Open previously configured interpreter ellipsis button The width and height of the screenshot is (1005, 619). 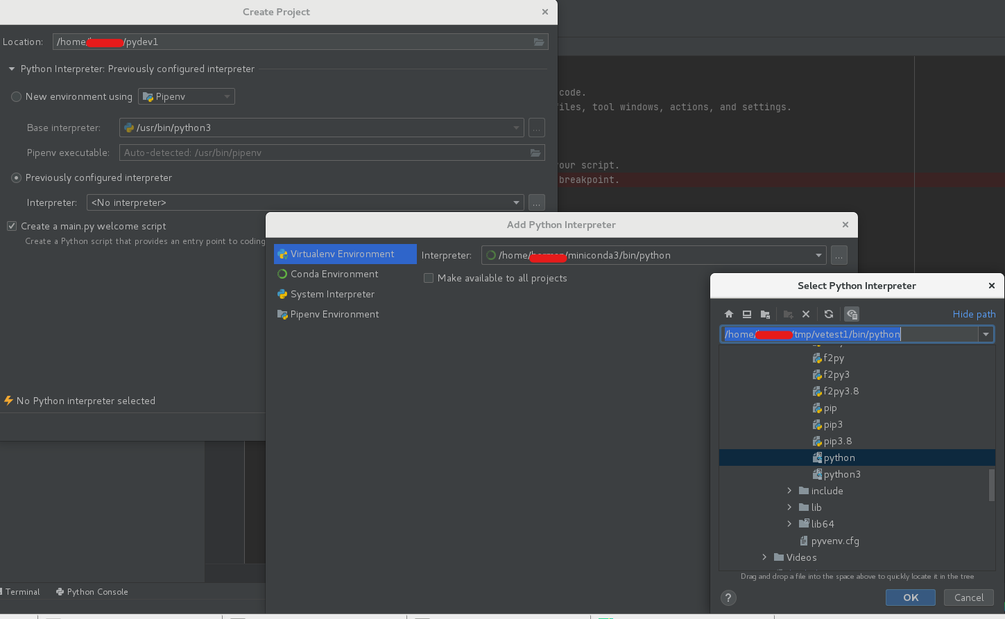537,202
